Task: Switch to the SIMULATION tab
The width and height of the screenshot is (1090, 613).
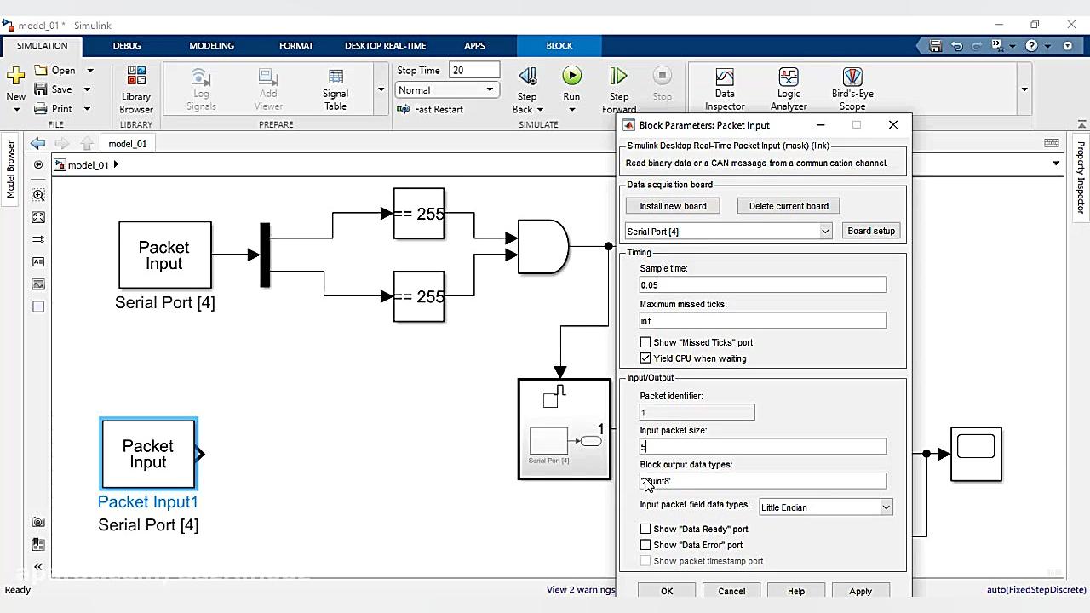Action: [42, 46]
